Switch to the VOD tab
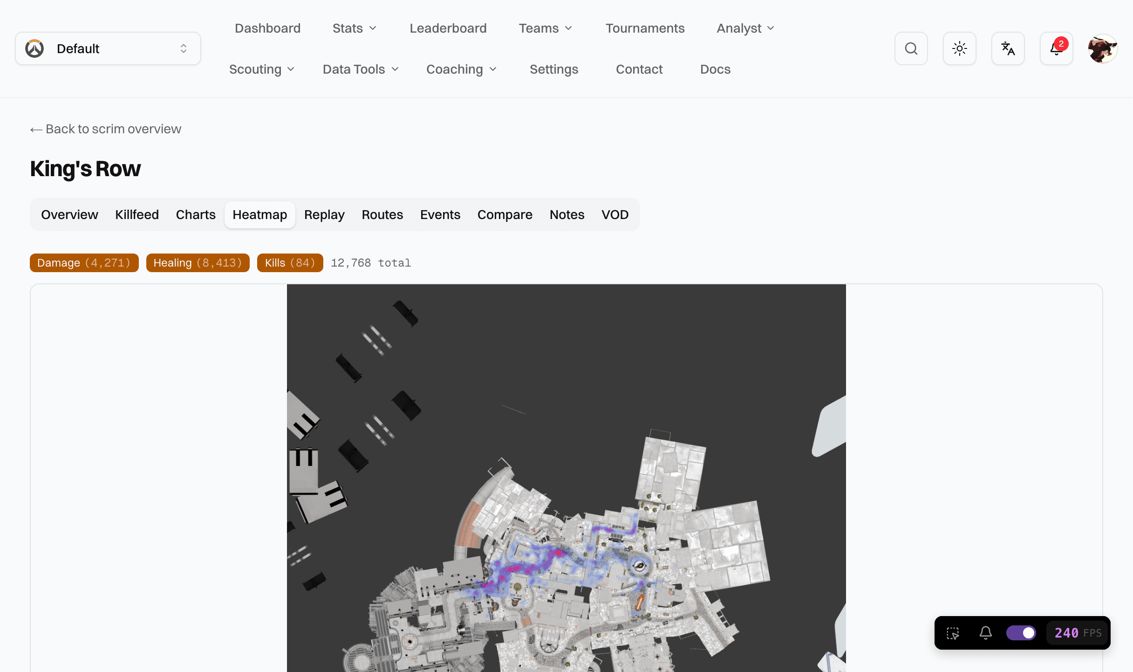This screenshot has height=672, width=1133. coord(615,215)
